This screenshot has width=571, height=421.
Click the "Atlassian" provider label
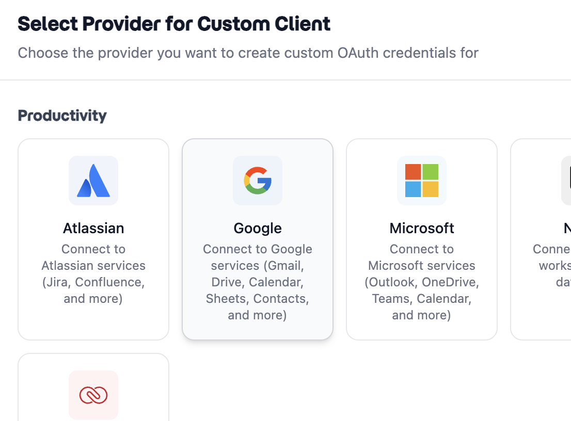pos(93,228)
